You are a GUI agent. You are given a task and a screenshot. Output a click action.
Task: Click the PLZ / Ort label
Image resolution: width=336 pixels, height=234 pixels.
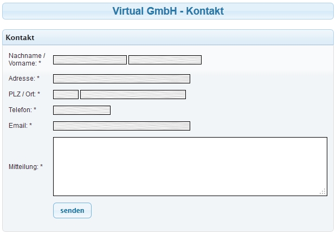[x=22, y=95]
